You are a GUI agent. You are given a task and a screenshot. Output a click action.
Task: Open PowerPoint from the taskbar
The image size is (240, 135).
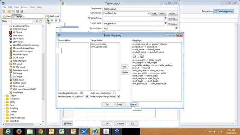pos(73,132)
